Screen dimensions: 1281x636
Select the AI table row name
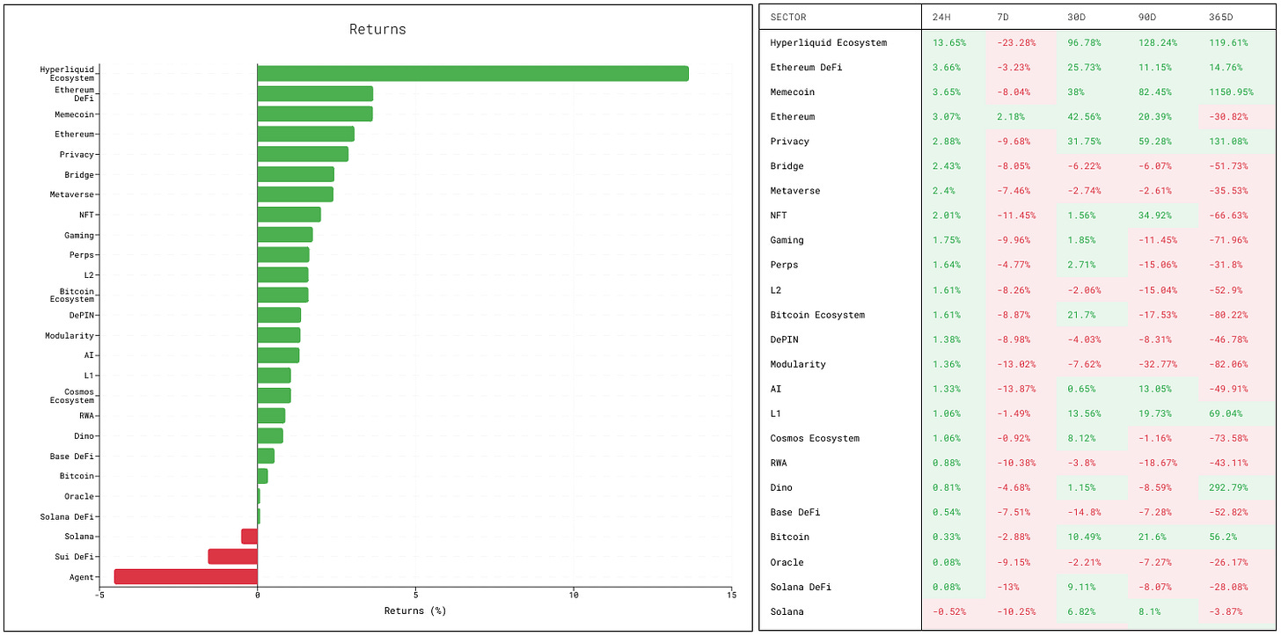click(x=775, y=388)
